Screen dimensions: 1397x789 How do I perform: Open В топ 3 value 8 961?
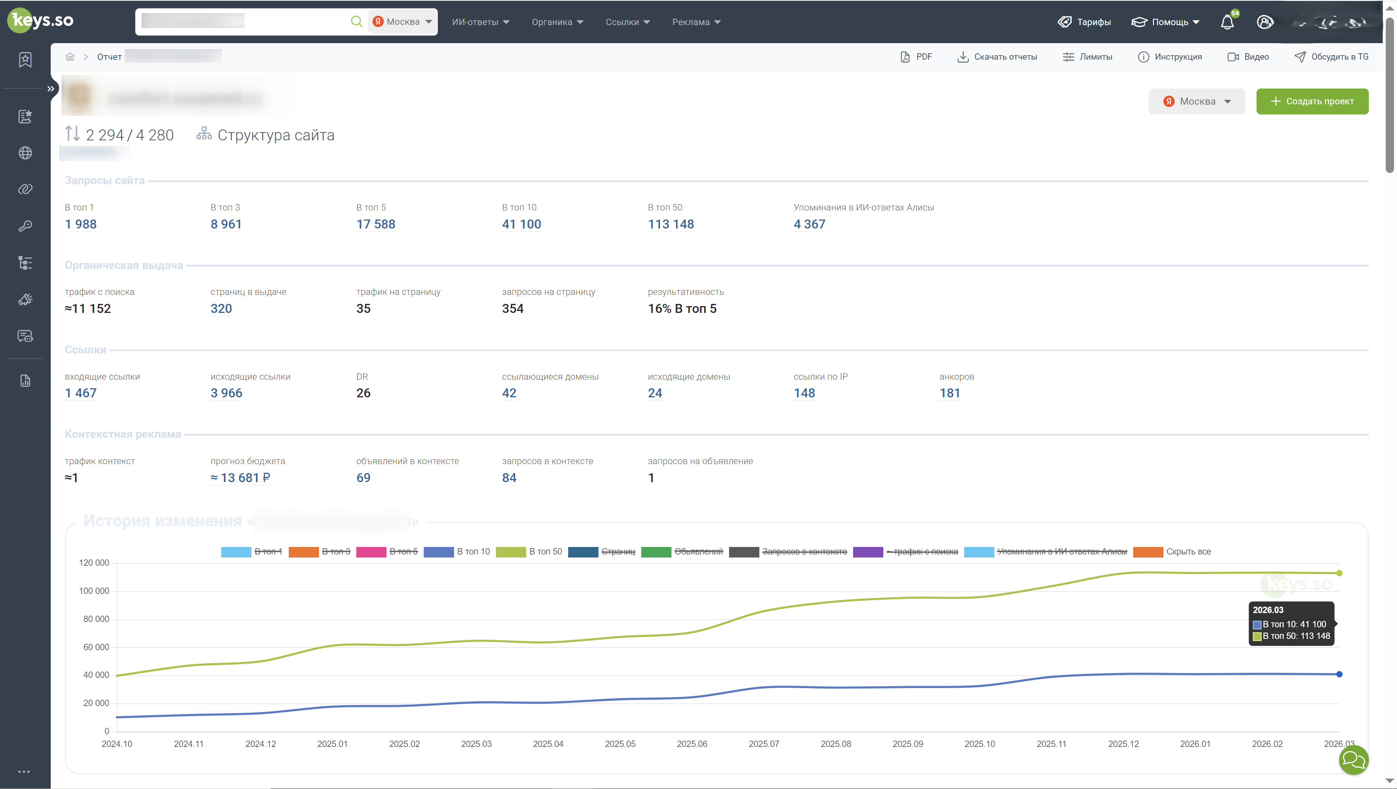[226, 224]
